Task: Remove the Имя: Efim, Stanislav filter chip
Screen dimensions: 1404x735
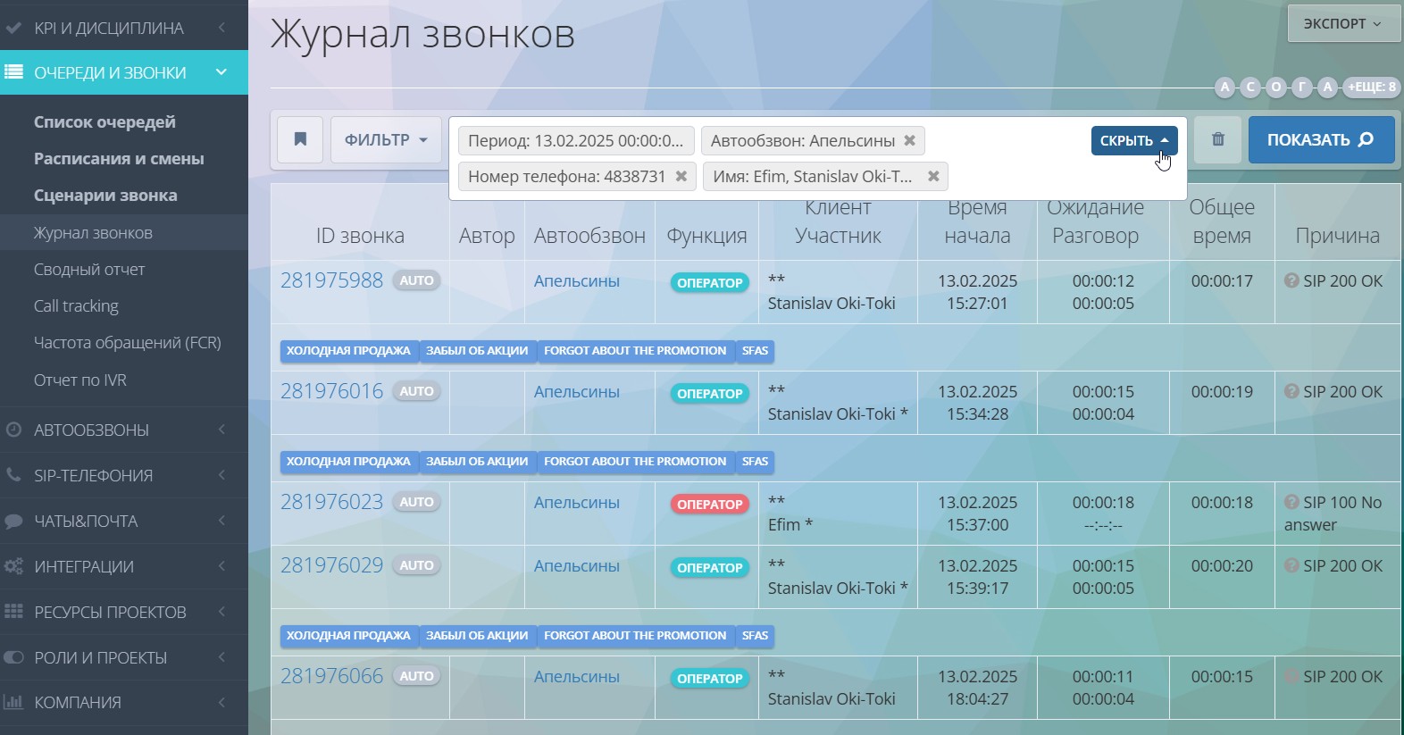Action: click(x=933, y=176)
